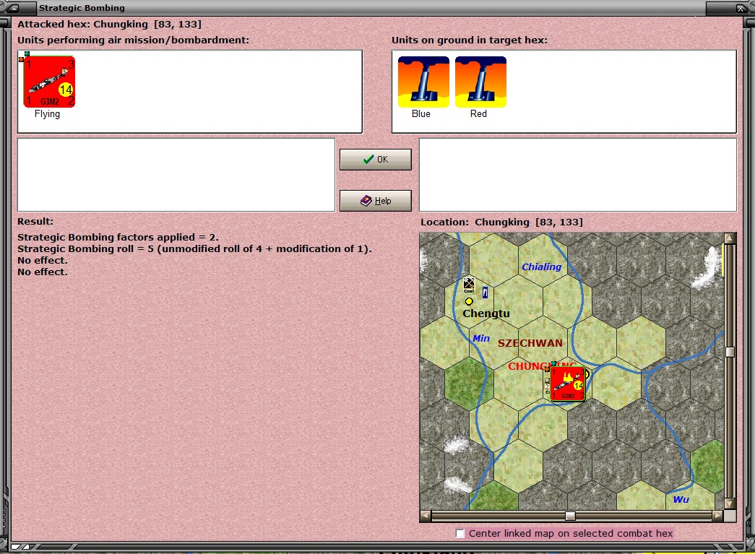
Task: Click the G3M2 bomber counter on the map
Action: point(568,384)
